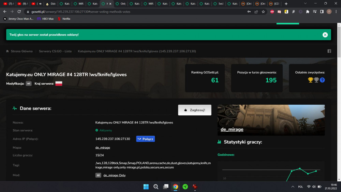Screen dimensions: 341x192
Task: Switch to the first YouTube tab (7)
Action: (x=9, y=4)
